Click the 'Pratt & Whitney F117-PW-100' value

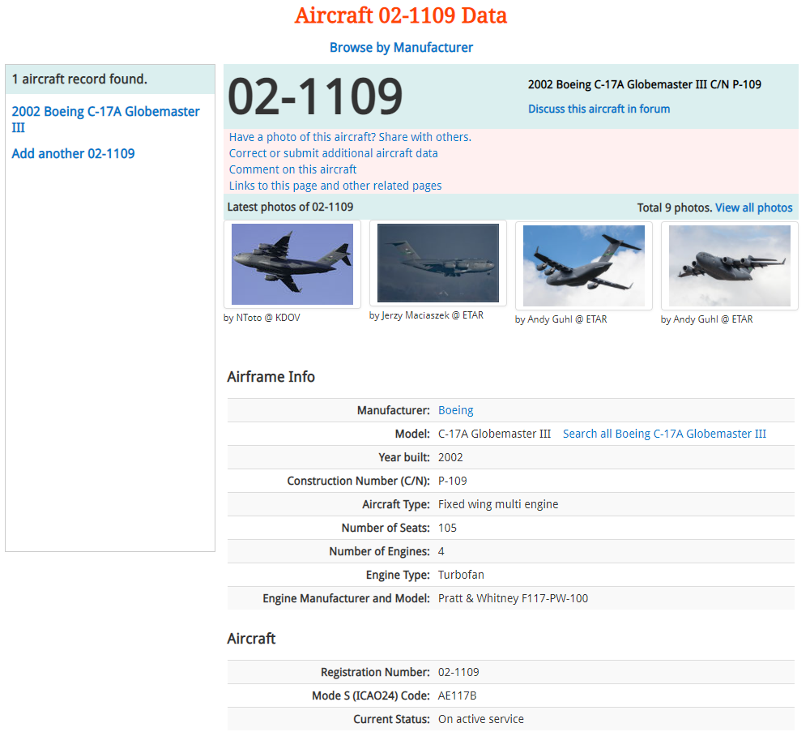513,598
